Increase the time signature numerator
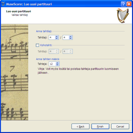133x133 pixels. [57, 37]
